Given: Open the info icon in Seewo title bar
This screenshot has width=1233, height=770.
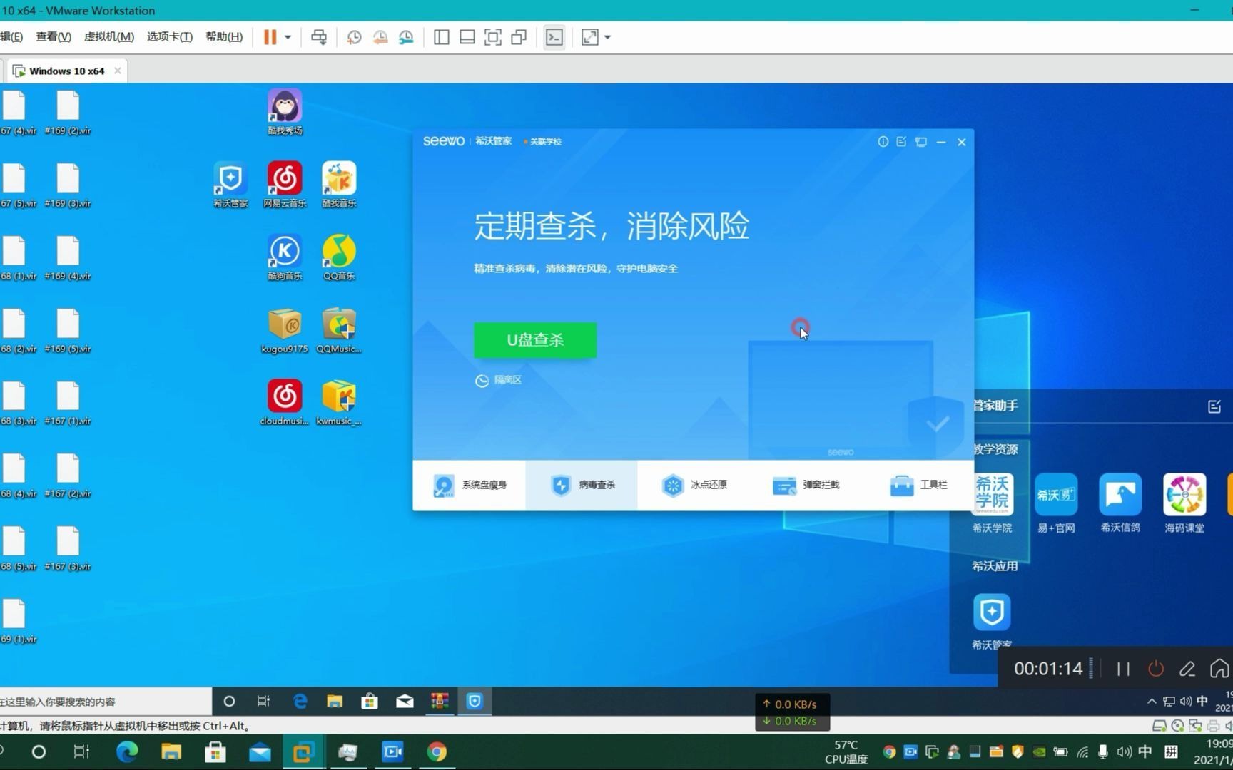Looking at the screenshot, I should pyautogui.click(x=883, y=142).
